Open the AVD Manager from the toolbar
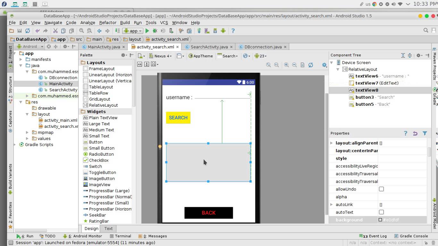Viewport: 438px width, 246px height. coord(206,31)
